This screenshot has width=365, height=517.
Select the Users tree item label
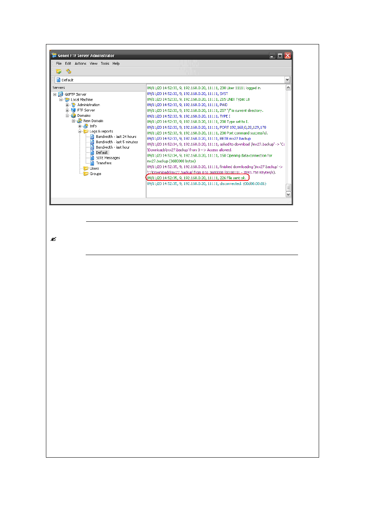click(x=95, y=169)
